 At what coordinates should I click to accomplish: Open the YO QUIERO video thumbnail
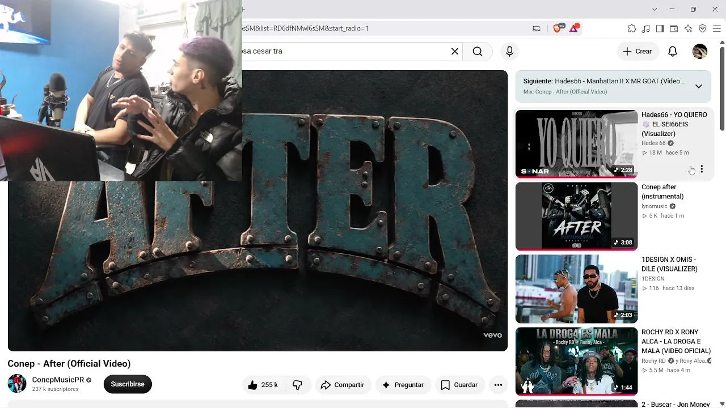(x=576, y=144)
